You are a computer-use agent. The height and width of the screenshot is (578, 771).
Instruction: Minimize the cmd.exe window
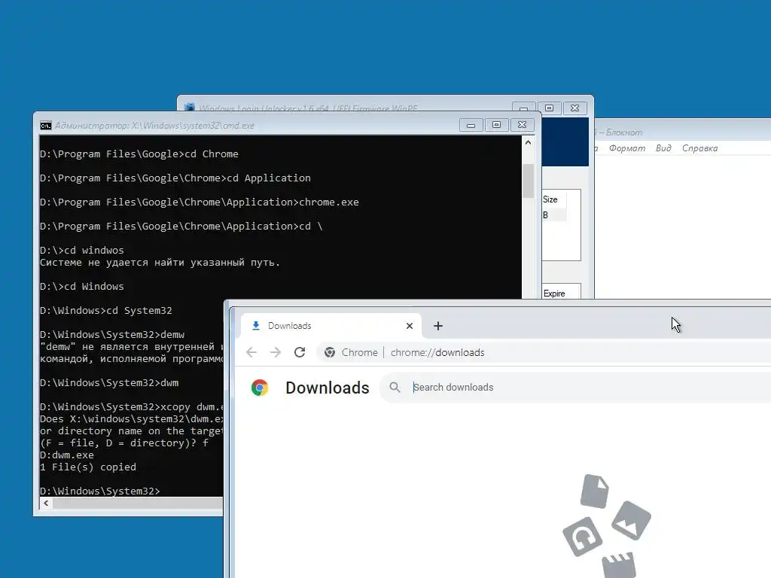point(471,125)
